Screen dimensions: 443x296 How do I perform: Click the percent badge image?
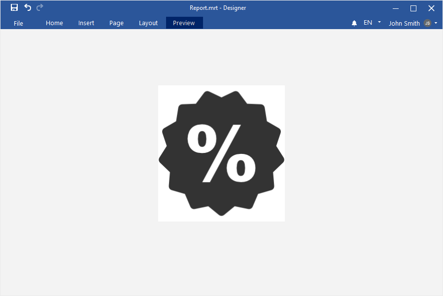point(221,153)
